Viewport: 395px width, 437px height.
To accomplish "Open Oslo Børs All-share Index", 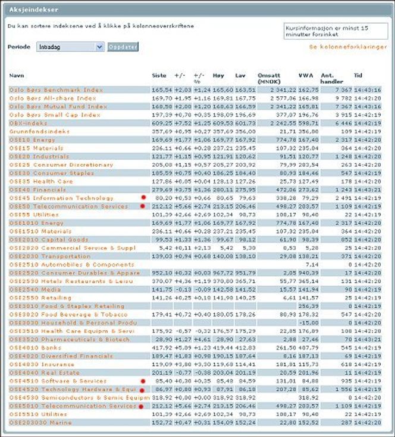I will 53,99.
